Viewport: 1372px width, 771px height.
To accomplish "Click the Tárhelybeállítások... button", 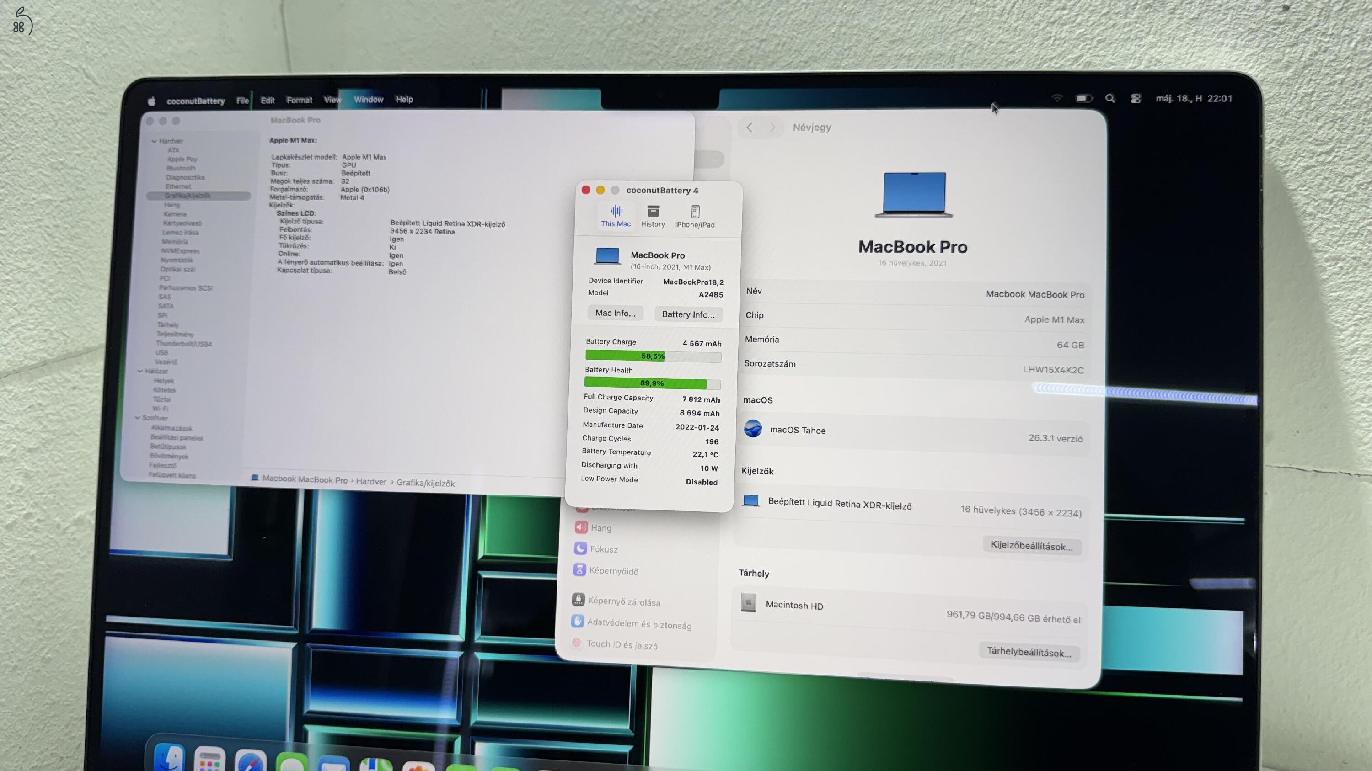I will click(x=1029, y=651).
